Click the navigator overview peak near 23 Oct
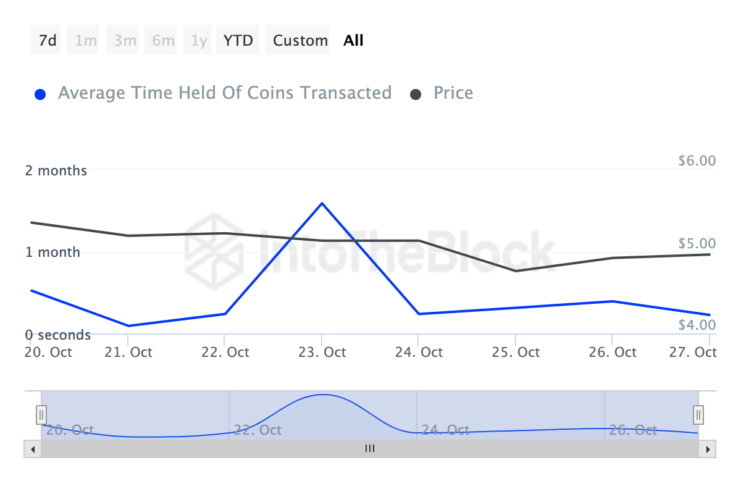This screenshot has width=741, height=494. [x=323, y=395]
